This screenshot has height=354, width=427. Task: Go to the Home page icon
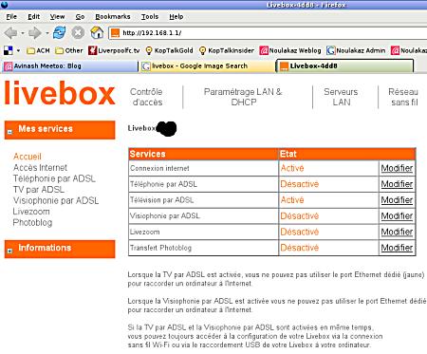pos(97,32)
